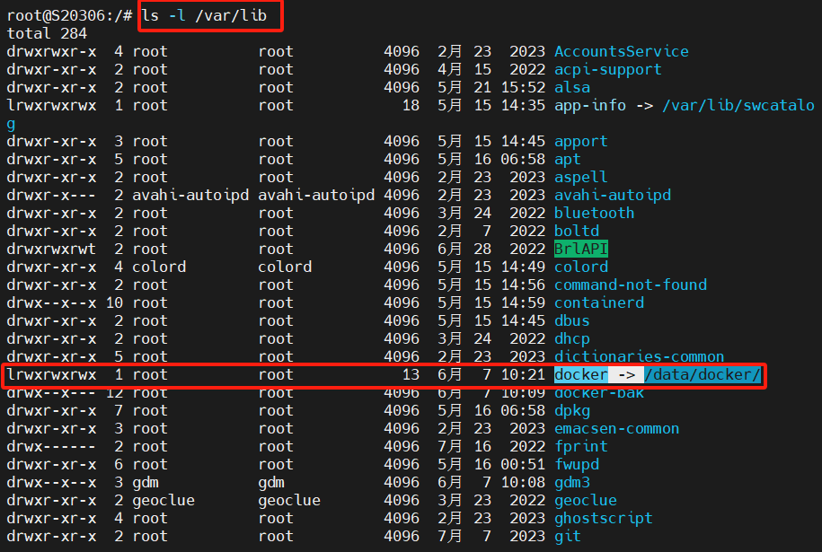This screenshot has height=552, width=822.
Task: Select the ghostscript directory name
Action: pyautogui.click(x=603, y=518)
